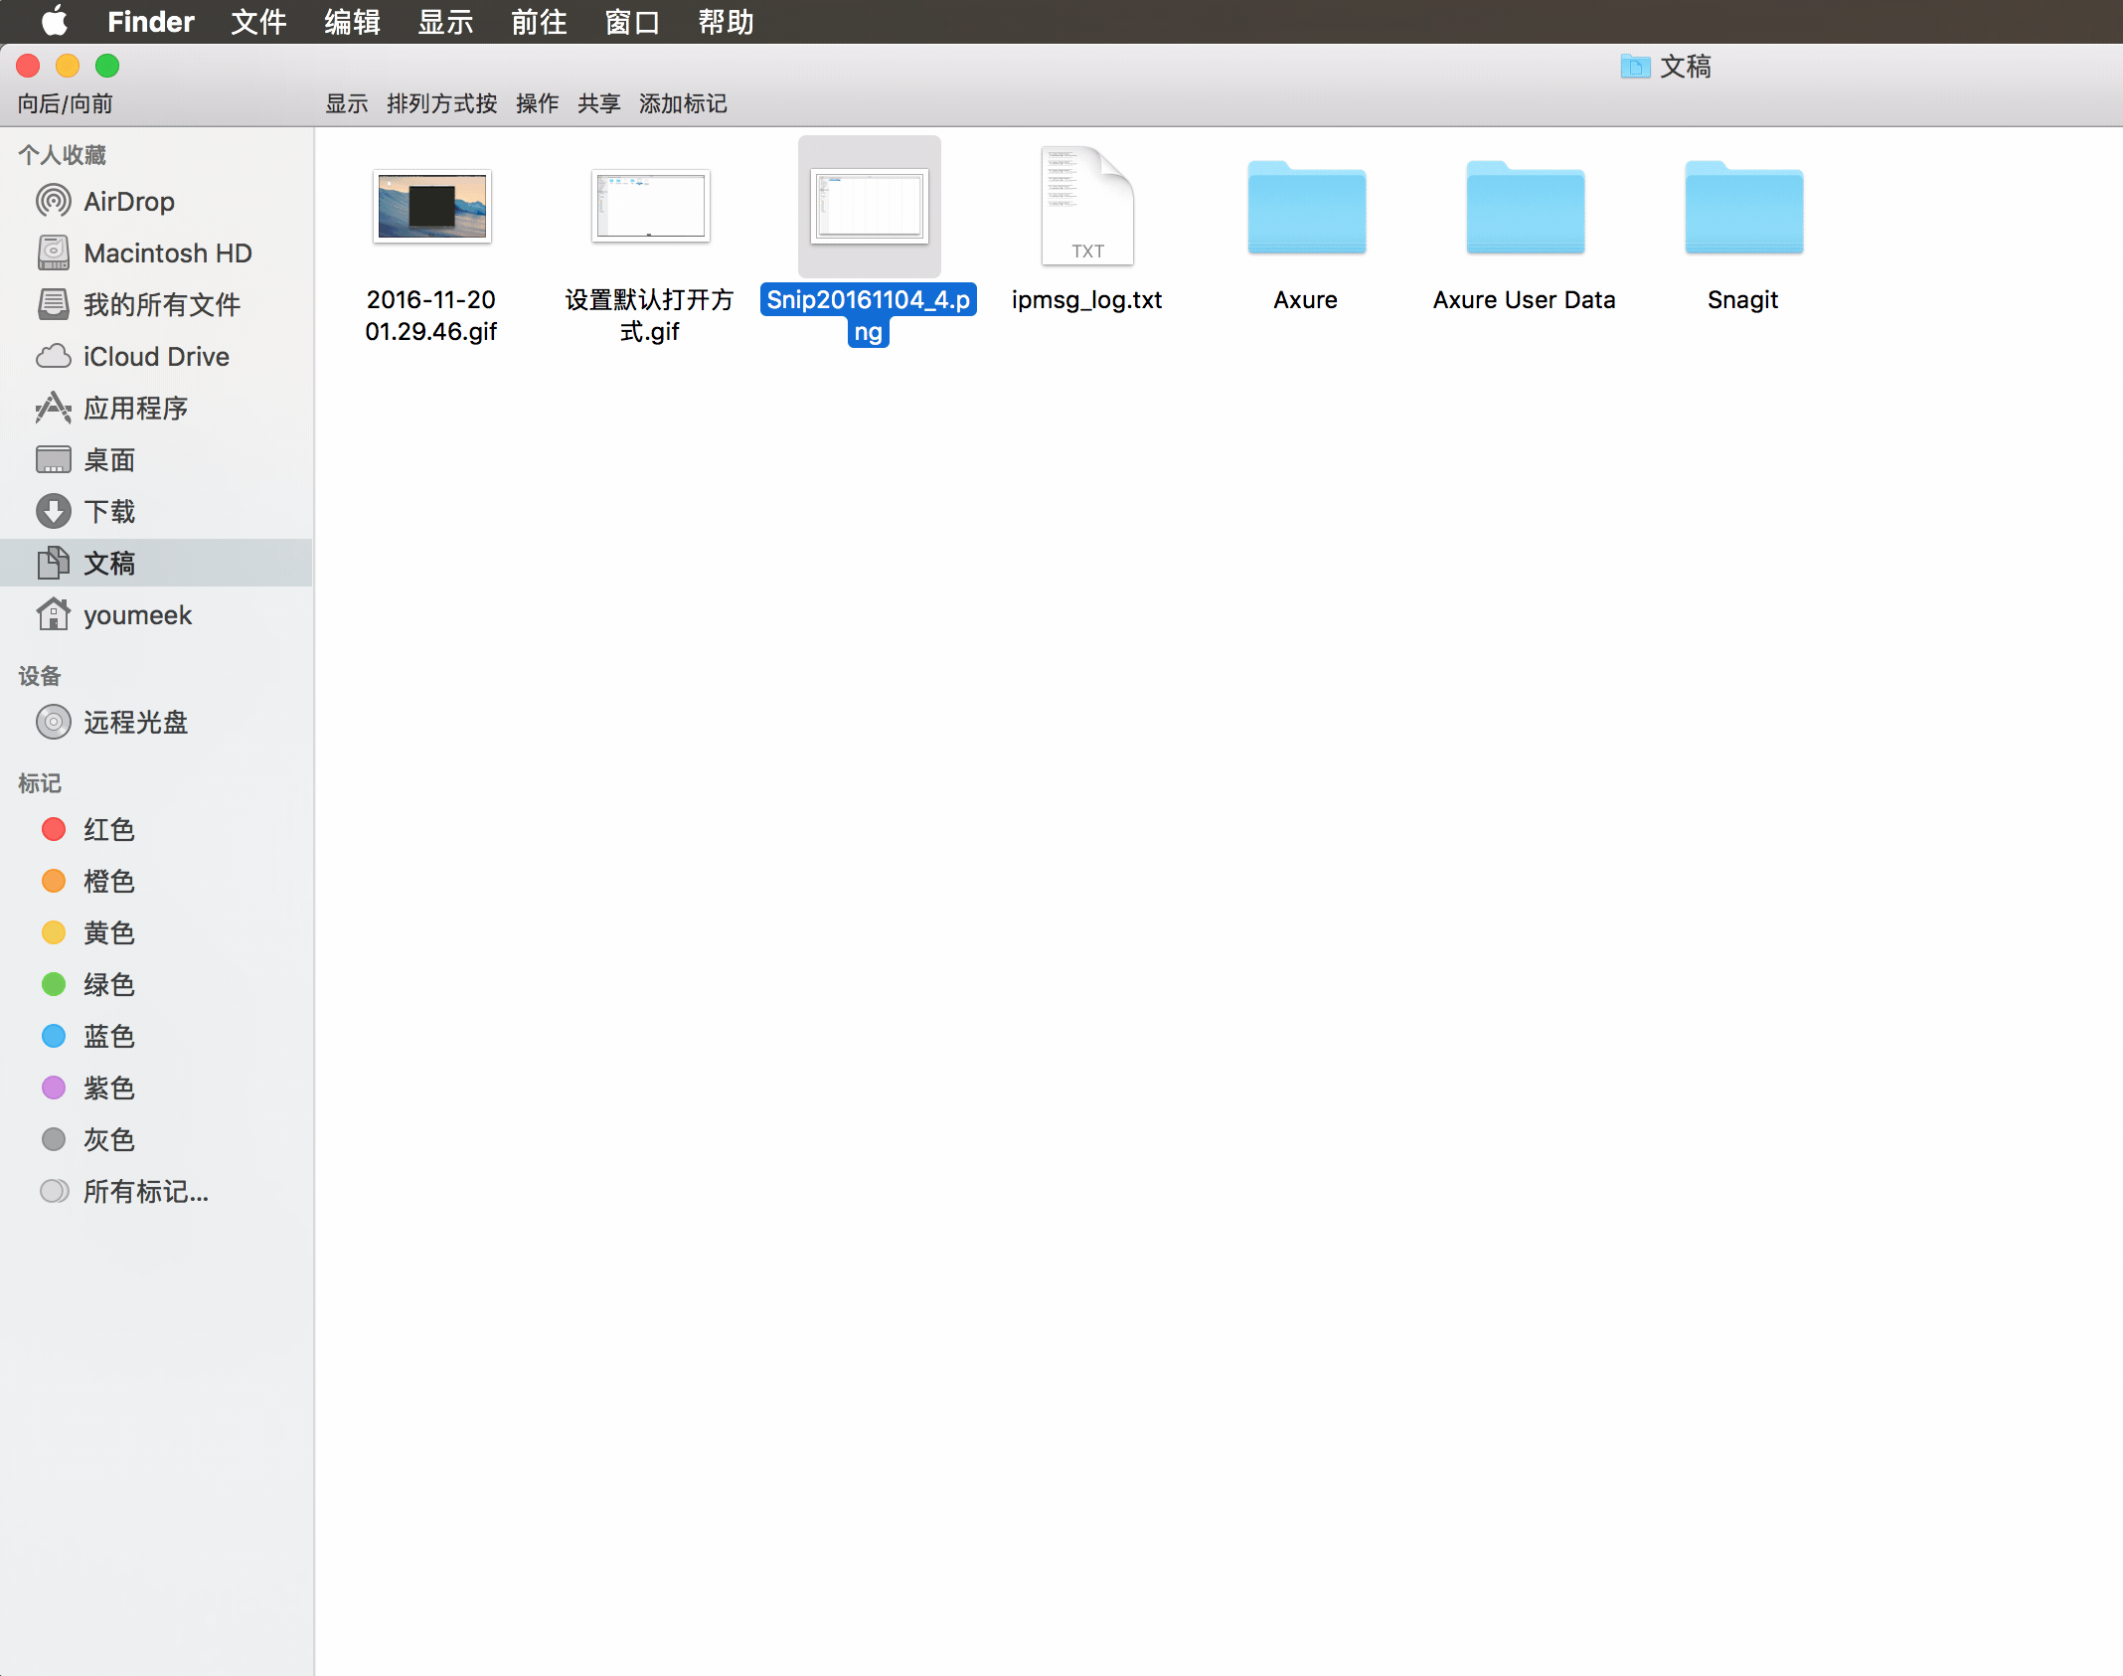Viewport: 2123px width, 1676px height.
Task: Open the 共享 sharing menu
Action: click(598, 103)
